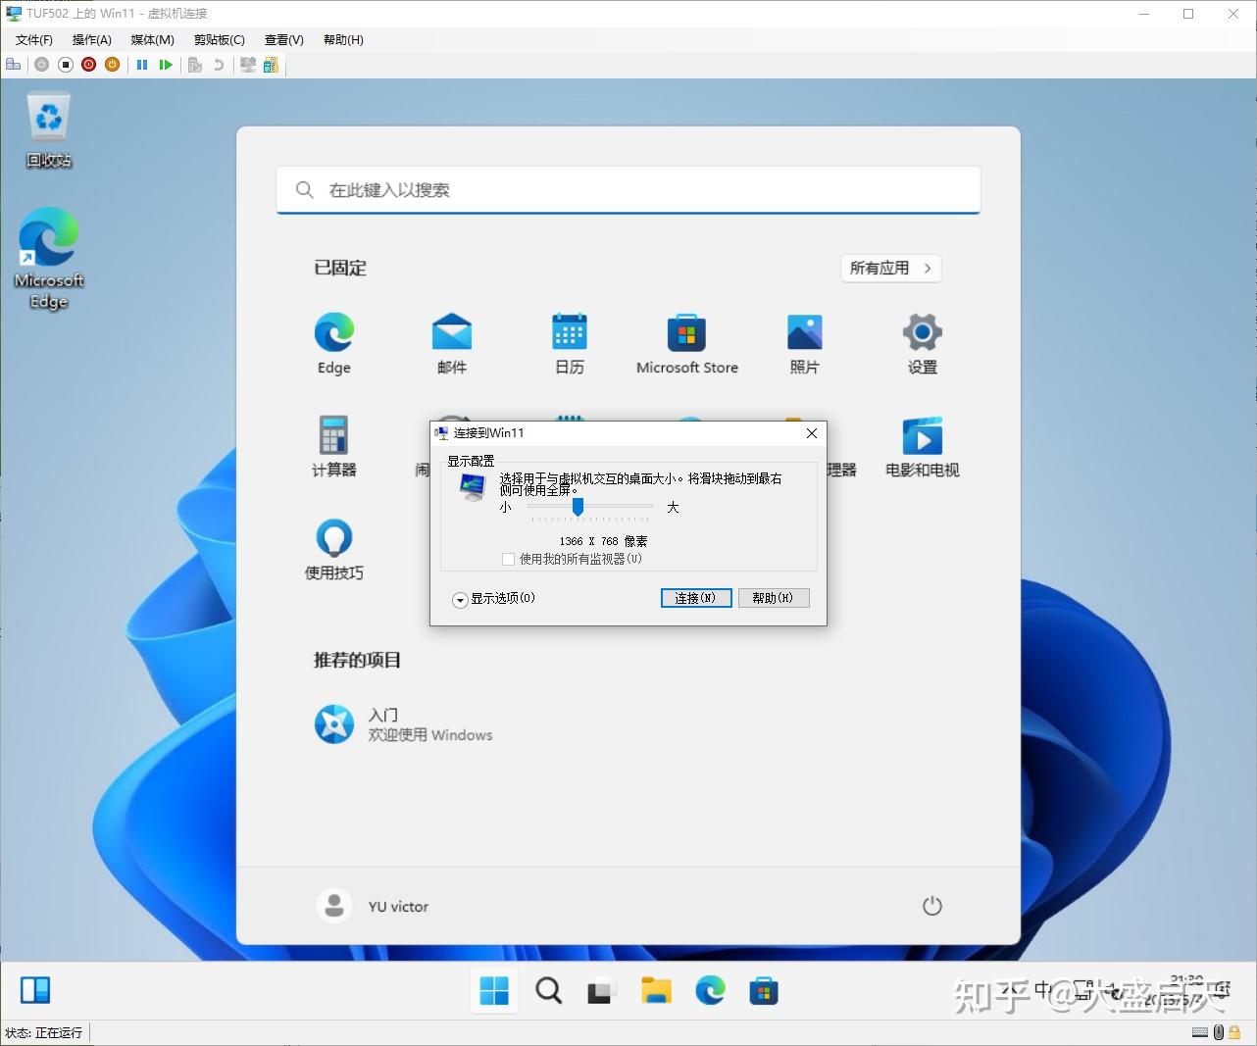Open the 剪贴板 menu
Image resolution: width=1257 pixels, height=1046 pixels.
point(218,39)
